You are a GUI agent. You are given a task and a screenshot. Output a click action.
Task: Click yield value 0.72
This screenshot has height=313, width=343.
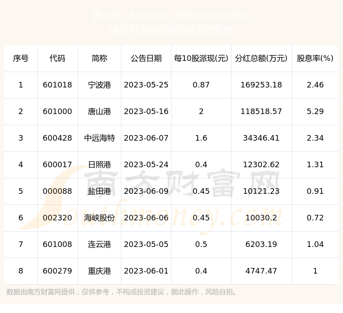(315, 218)
